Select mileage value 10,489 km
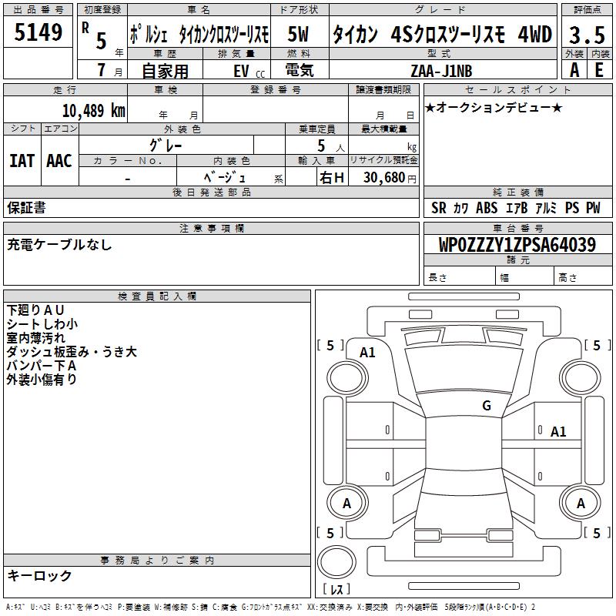 [x=94, y=111]
